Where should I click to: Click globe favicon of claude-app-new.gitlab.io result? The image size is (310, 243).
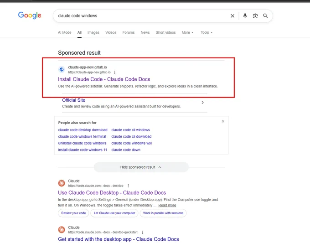tap(62, 69)
